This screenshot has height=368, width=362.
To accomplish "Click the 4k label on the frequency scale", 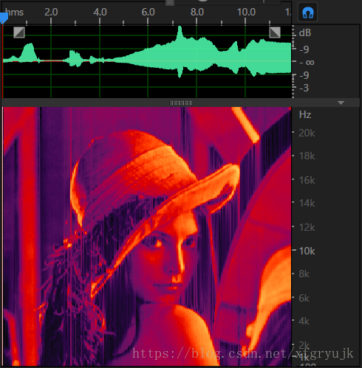I will click(x=304, y=321).
